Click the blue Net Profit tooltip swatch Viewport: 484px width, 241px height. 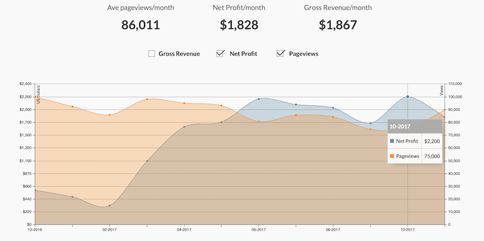click(392, 141)
